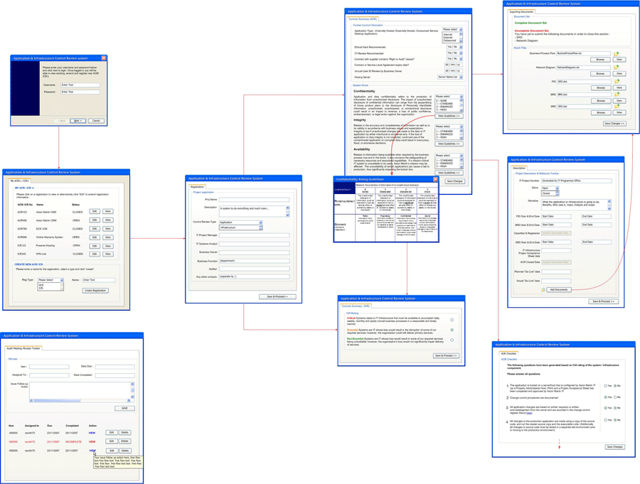Screen dimensions: 640x484
Task: Click folder icon next to BRD.doc field
Action: [x=617, y=94]
